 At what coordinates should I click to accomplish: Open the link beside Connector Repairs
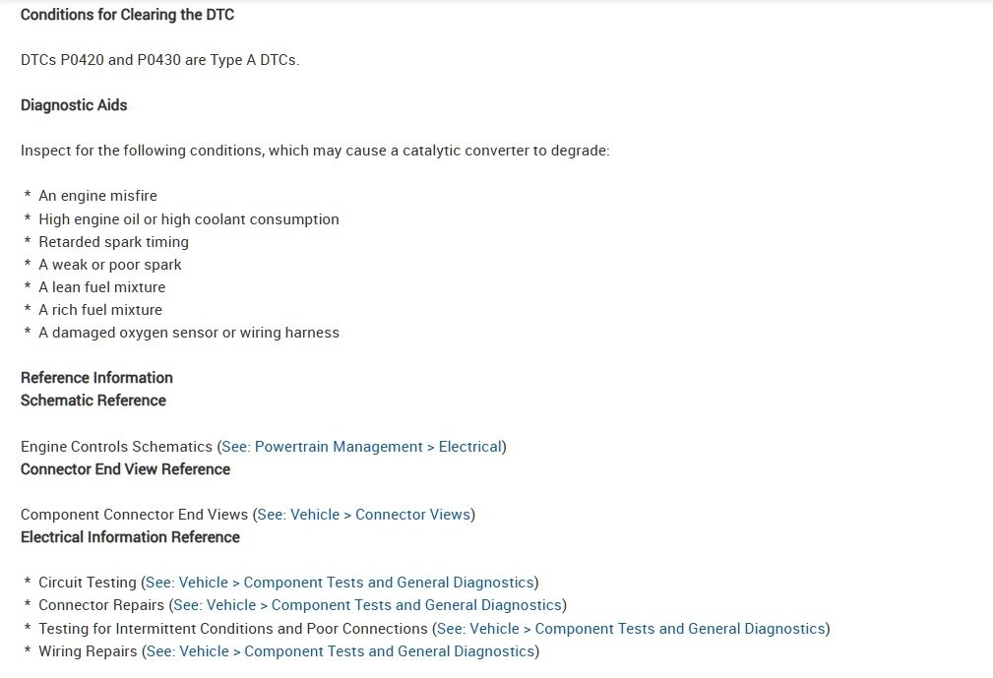[x=367, y=605]
